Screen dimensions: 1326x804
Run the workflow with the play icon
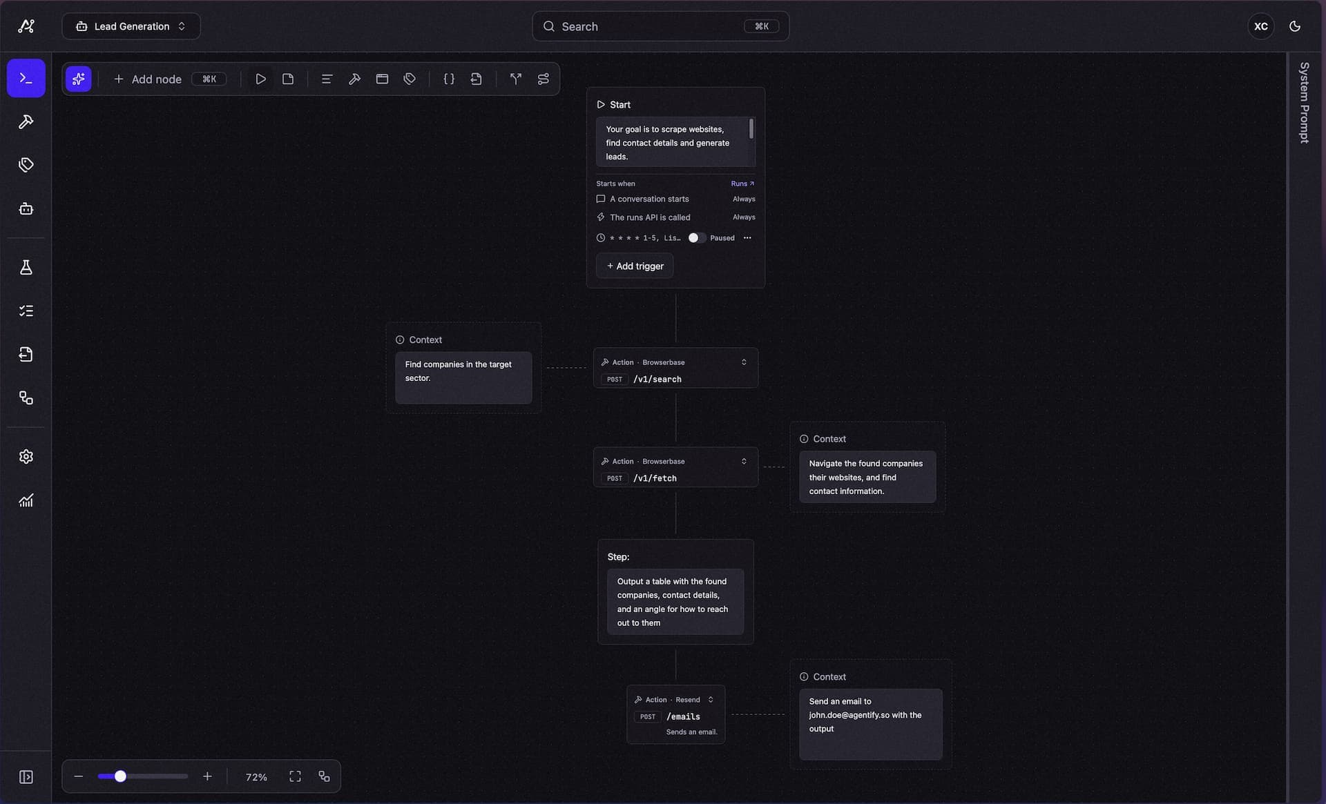(x=260, y=79)
